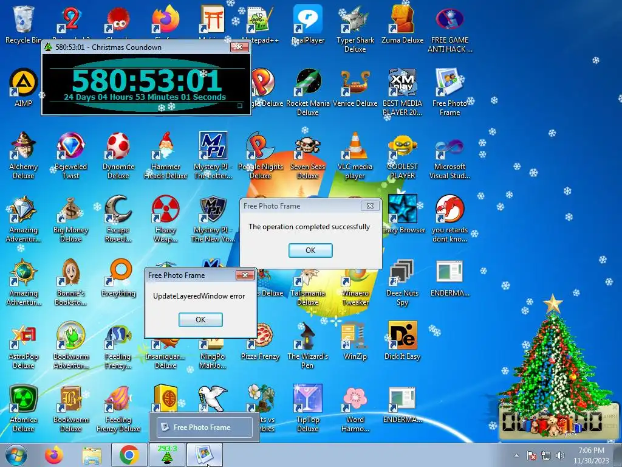
Task: Launch Chrome from the taskbar
Action: coord(129,455)
